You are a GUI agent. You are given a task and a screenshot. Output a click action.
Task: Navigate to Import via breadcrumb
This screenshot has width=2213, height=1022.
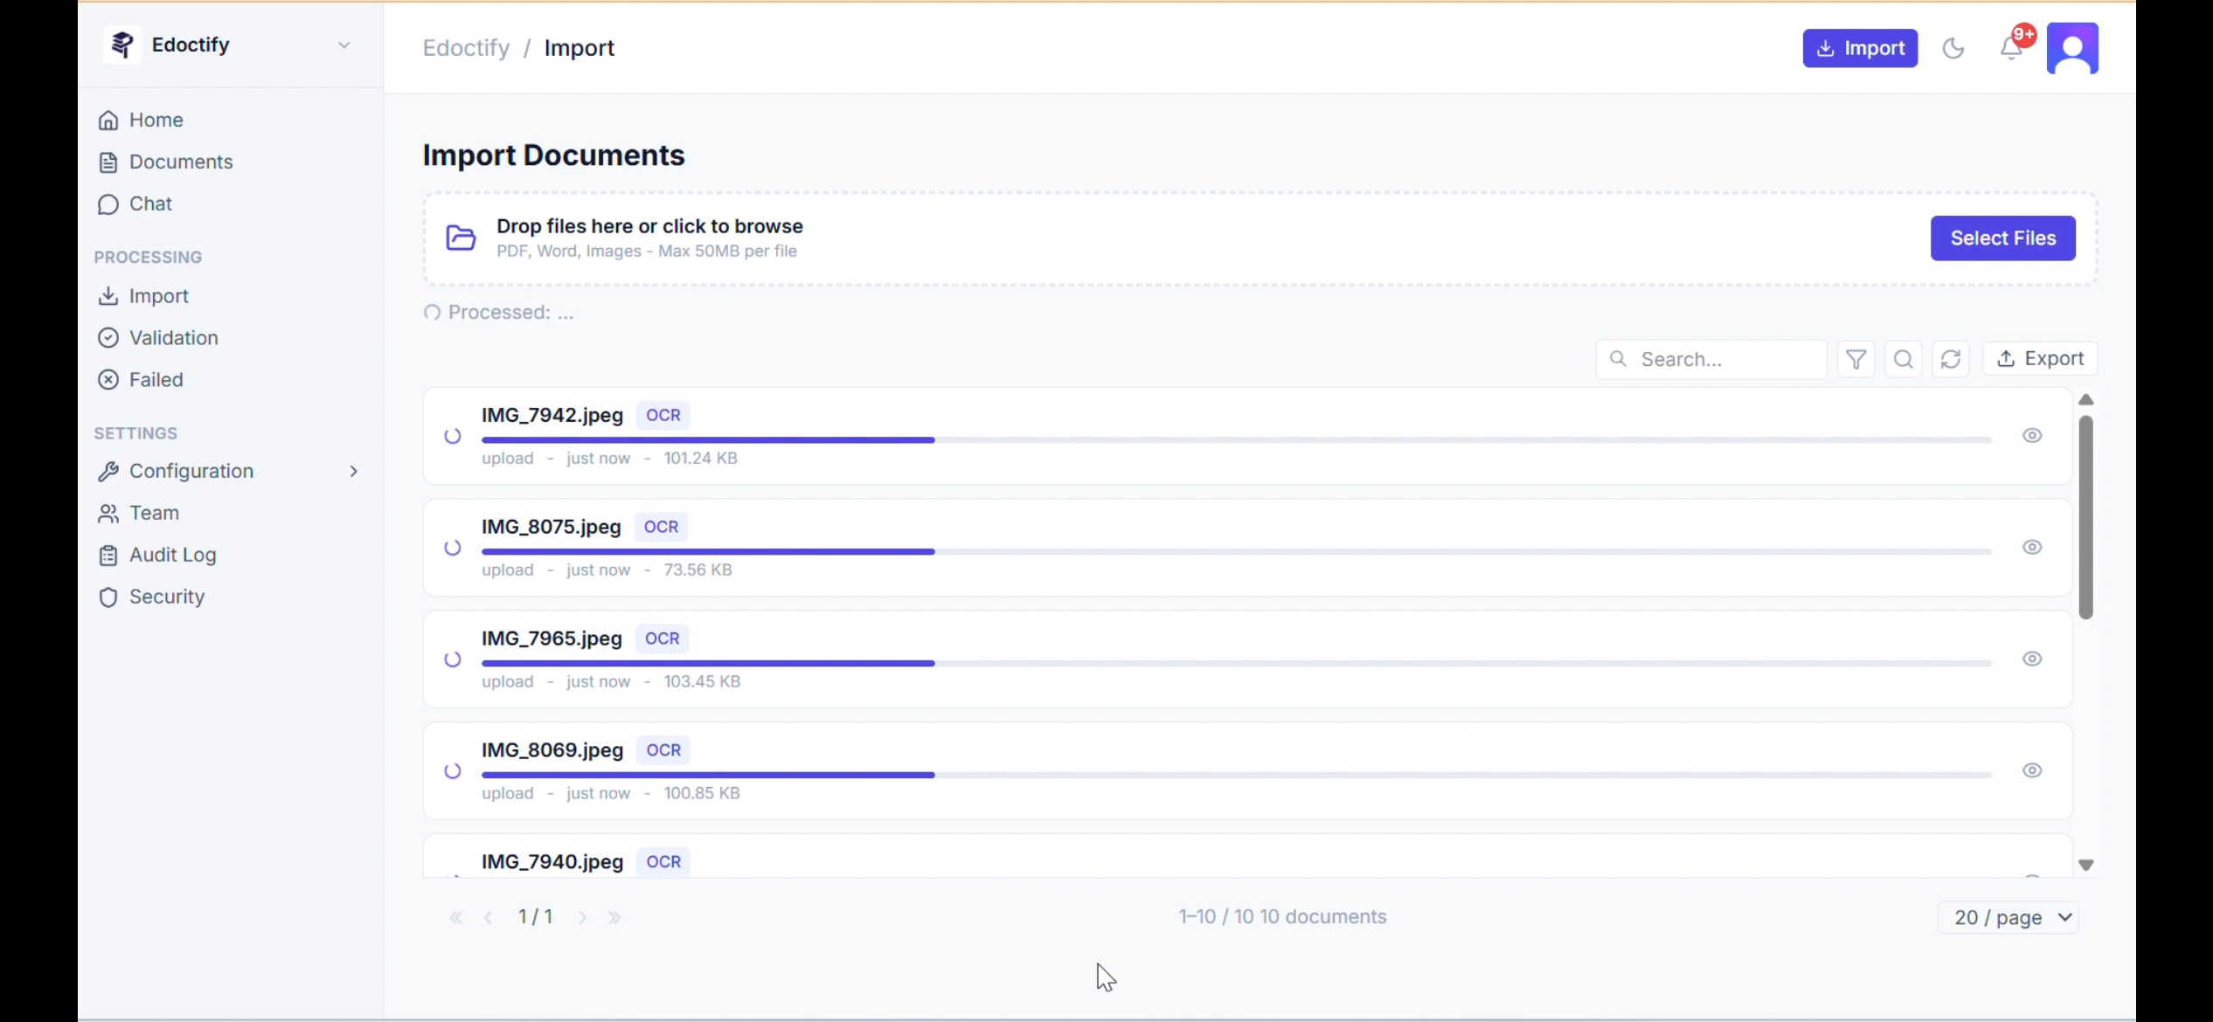[579, 47]
